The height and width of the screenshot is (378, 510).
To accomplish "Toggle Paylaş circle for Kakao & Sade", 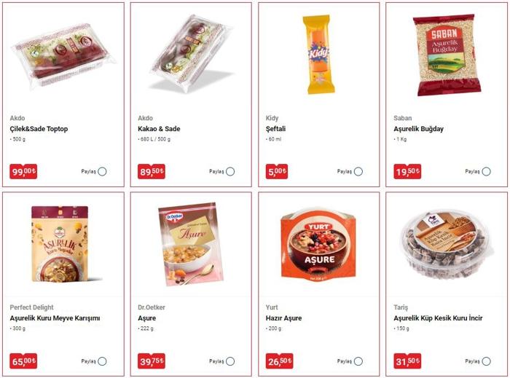I will coord(230,171).
